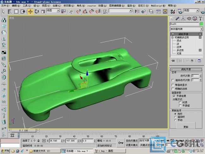Open the MAXScript menu
The height and width of the screenshot is (154, 205).
click(x=158, y=6)
